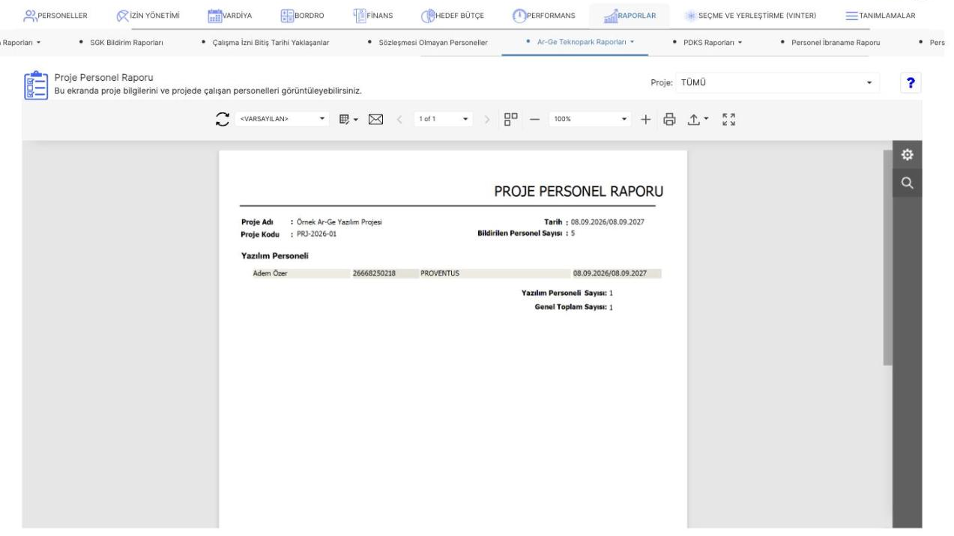Open the Proje dropdown showing TÜMÜ
This screenshot has width=954, height=536.
778,83
